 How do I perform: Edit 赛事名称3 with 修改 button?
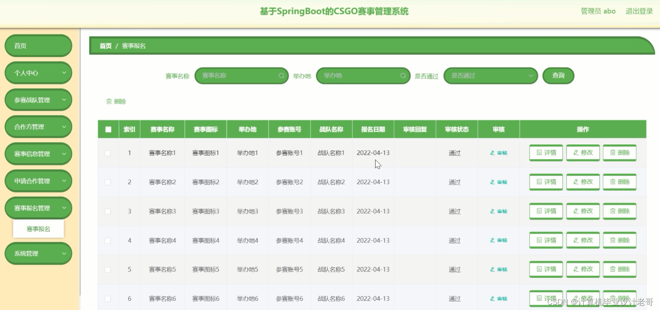coord(583,211)
